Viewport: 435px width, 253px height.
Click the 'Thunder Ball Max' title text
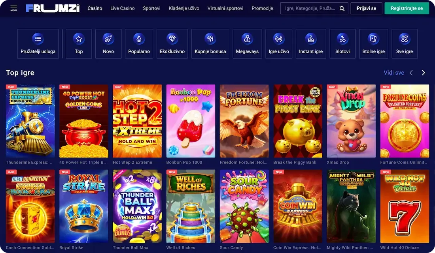pyautogui.click(x=130, y=248)
